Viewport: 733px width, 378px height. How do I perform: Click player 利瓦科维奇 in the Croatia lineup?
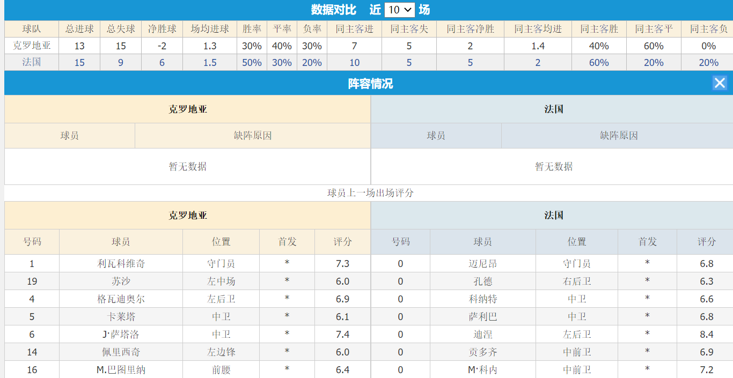(x=120, y=263)
